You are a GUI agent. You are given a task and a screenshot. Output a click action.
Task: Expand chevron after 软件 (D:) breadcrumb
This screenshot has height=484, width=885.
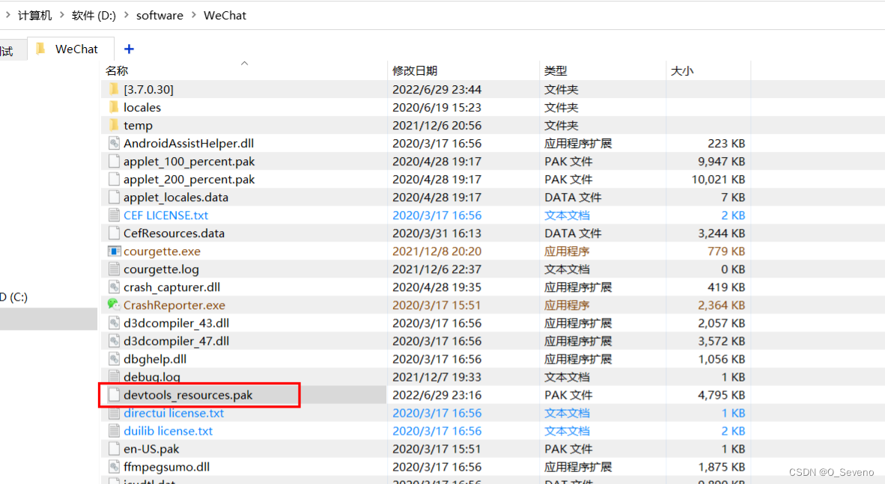click(x=127, y=15)
